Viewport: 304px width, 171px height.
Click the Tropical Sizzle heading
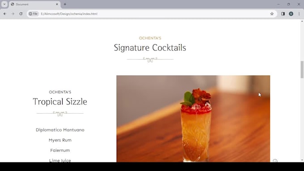click(x=60, y=102)
